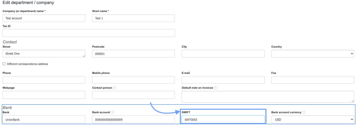The width and height of the screenshot is (357, 125).
Task: Enable Different correspondence address checkbox
Action: 4,64
